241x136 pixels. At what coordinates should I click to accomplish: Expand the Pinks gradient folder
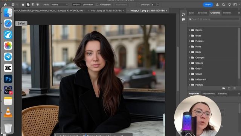pos(189,46)
